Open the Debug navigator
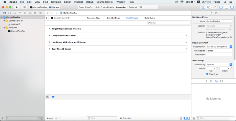This screenshot has width=236, height=121. click(x=30, y=13)
